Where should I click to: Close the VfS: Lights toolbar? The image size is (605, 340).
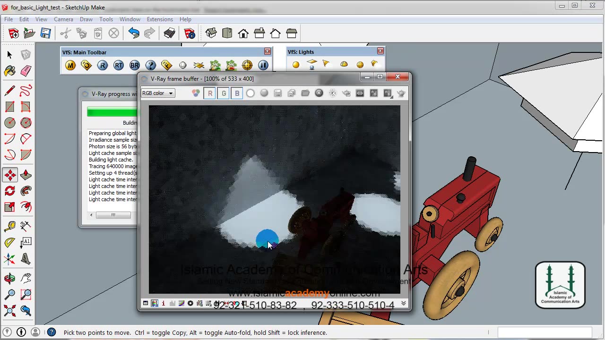tap(380, 51)
